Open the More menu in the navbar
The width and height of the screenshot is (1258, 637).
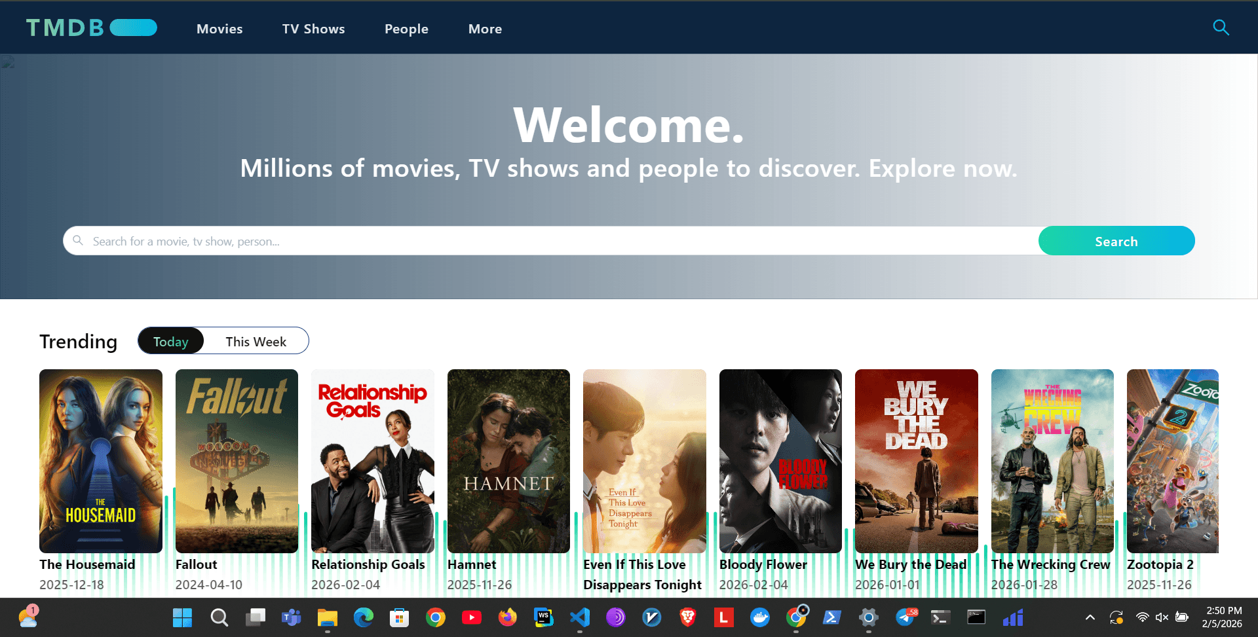coord(485,29)
